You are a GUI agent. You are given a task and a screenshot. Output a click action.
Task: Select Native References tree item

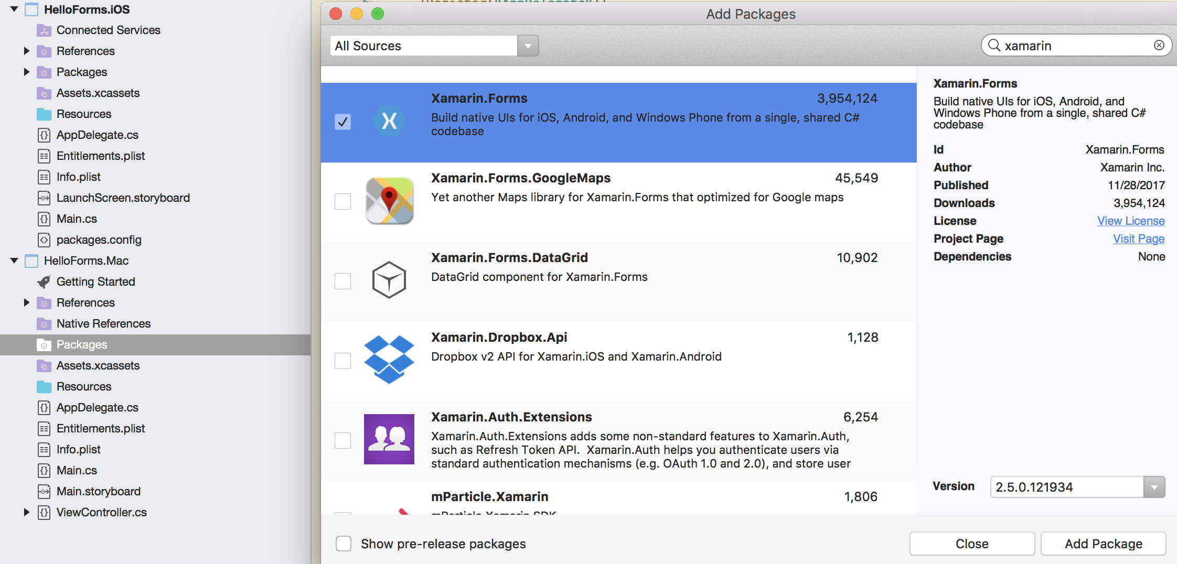[x=103, y=323]
